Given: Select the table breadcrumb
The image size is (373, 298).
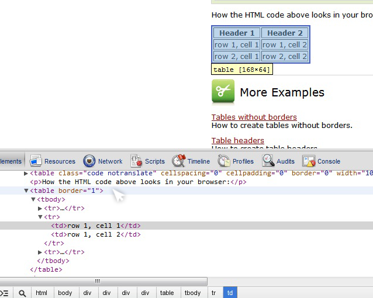Looking at the screenshot, I should coord(167,293).
